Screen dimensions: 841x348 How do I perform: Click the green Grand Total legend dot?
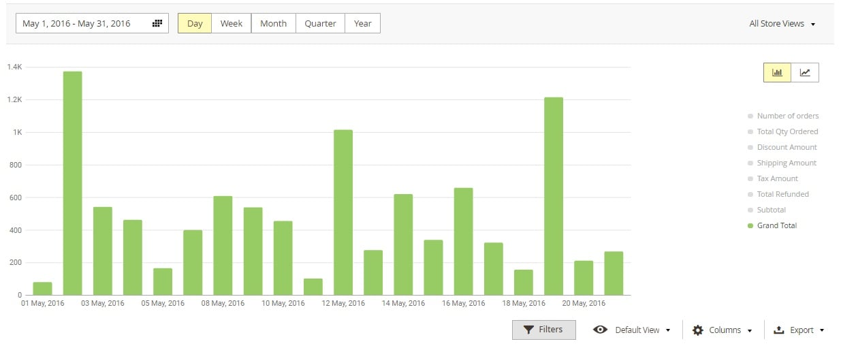(750, 225)
